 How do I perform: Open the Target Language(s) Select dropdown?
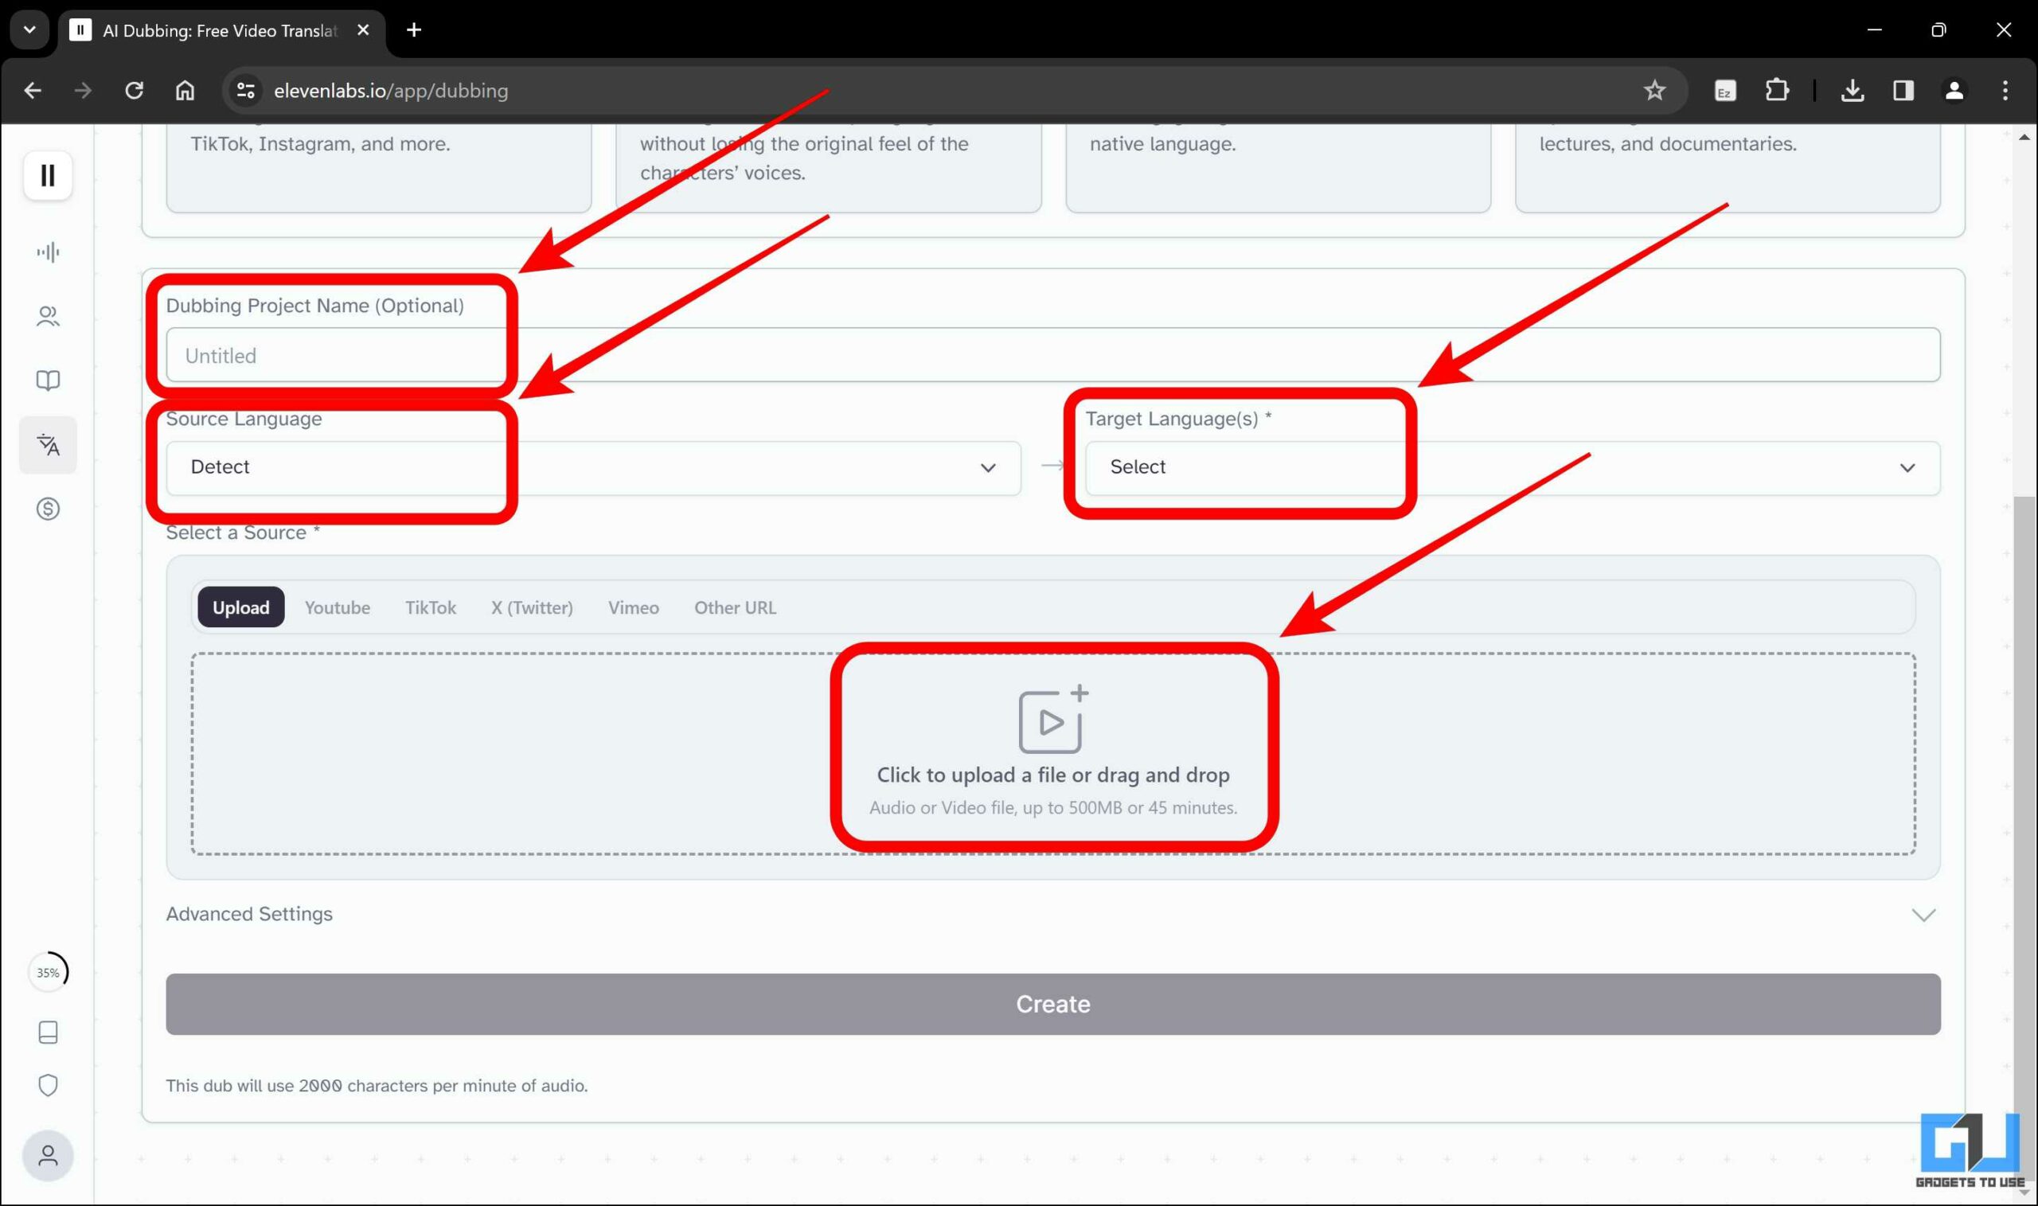[x=1512, y=467]
